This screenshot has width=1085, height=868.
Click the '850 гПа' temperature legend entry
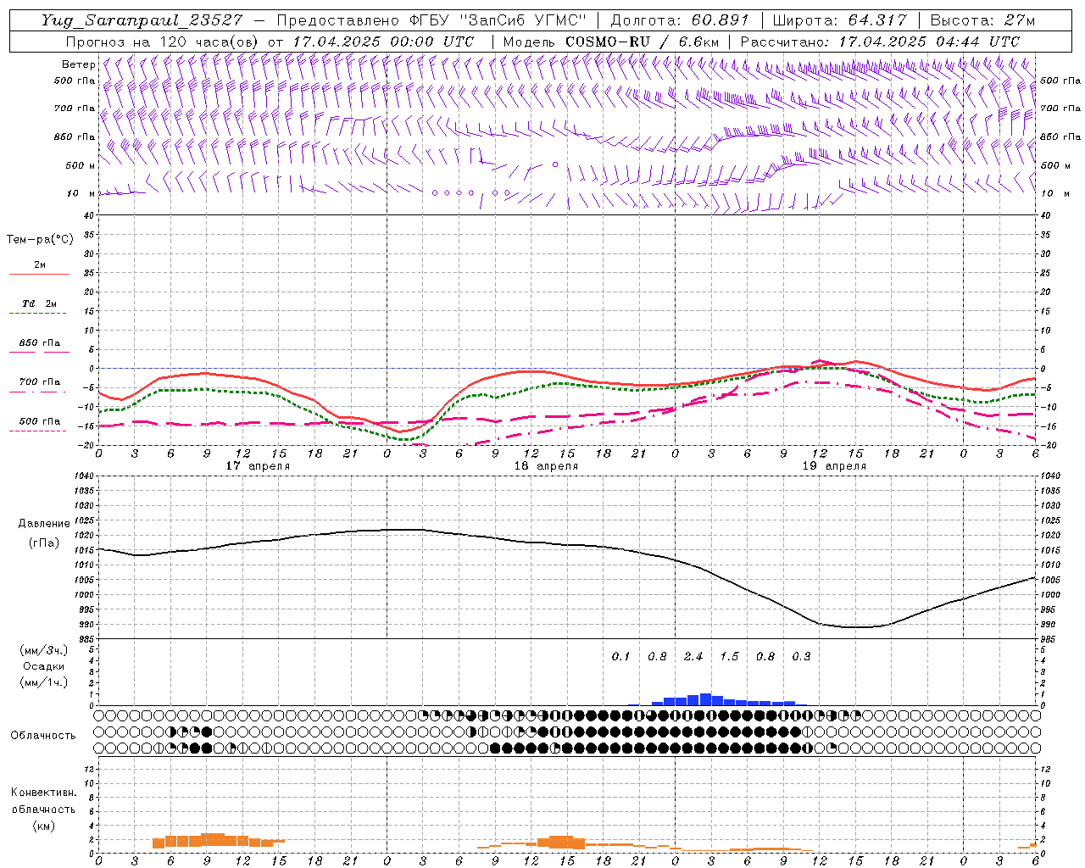[x=40, y=343]
